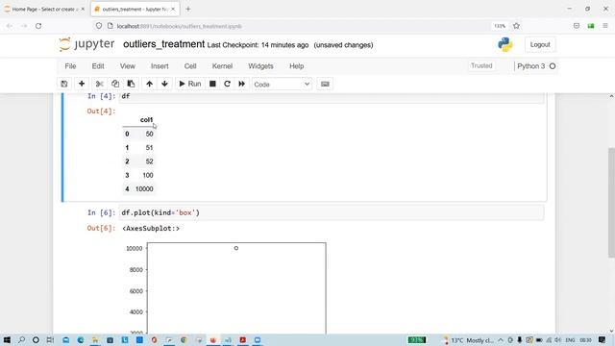Click the value 52 in row 2
This screenshot has width=615, height=346.
pos(150,161)
